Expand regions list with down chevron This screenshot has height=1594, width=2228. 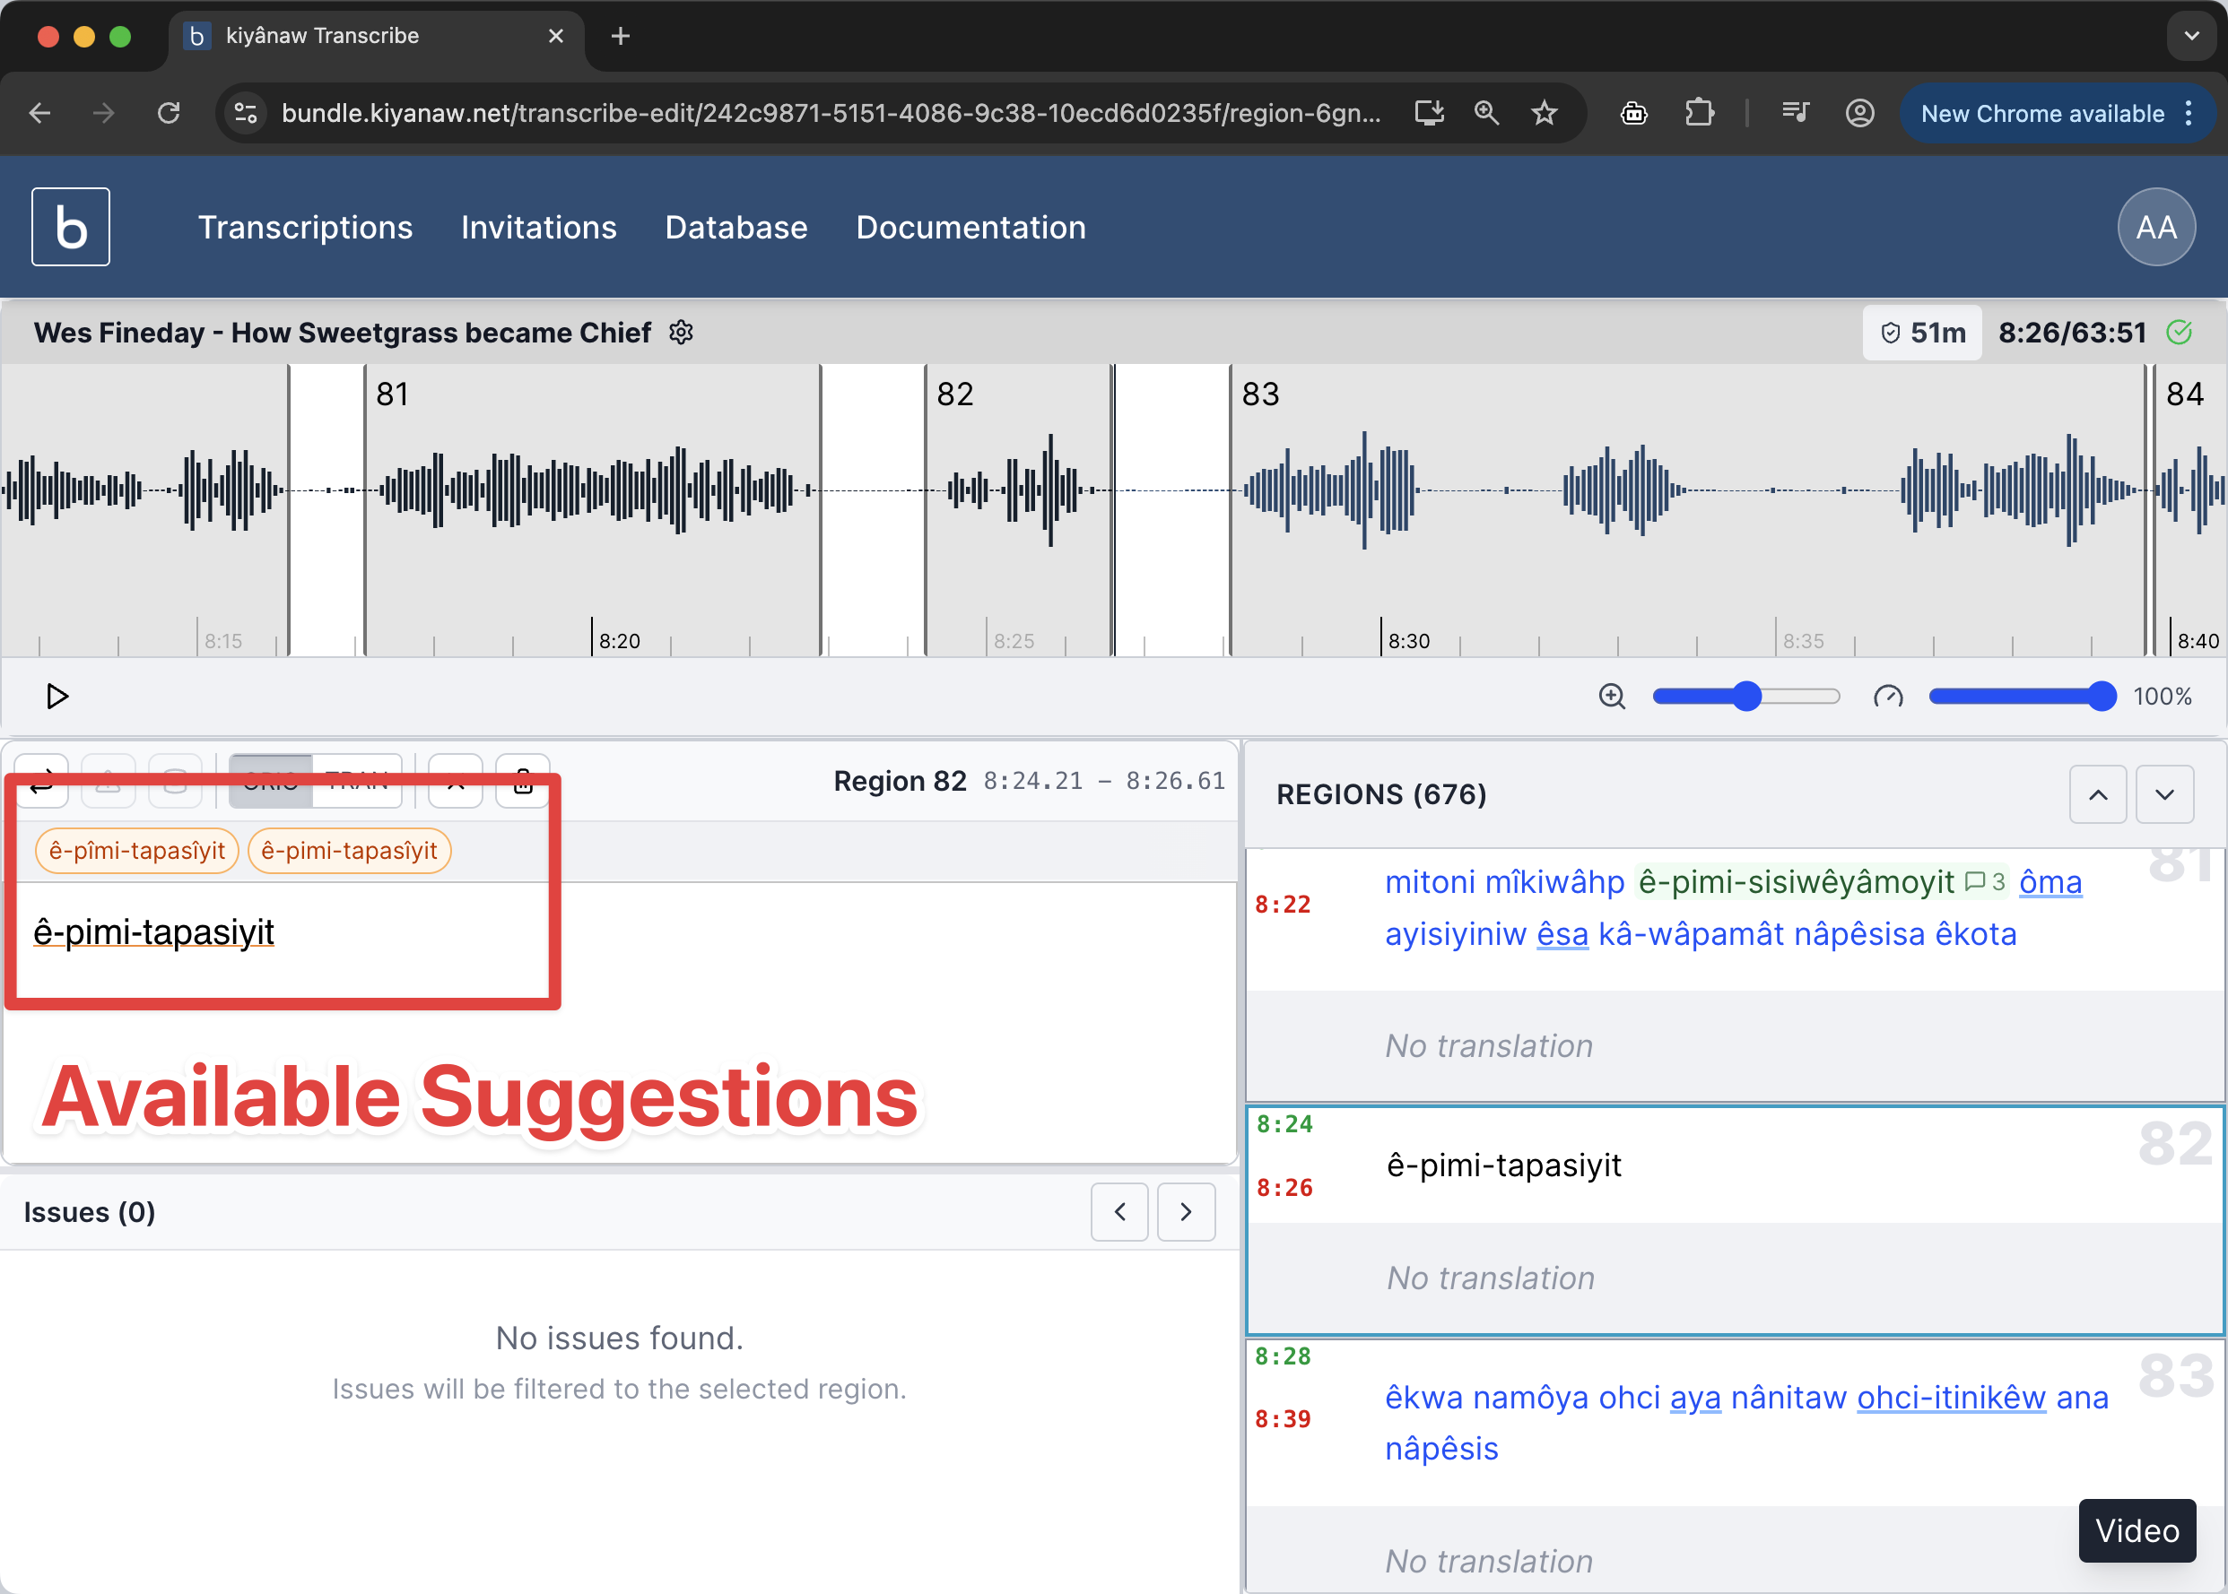tap(2164, 794)
